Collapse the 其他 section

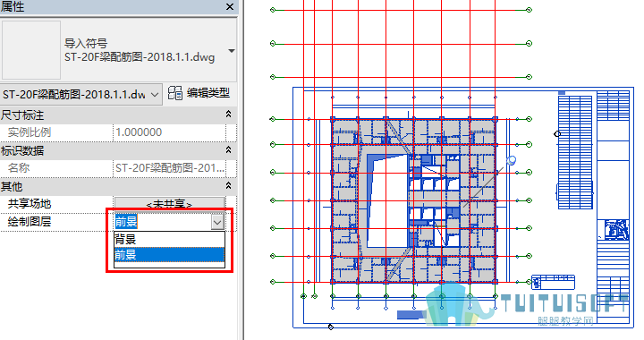click(228, 185)
